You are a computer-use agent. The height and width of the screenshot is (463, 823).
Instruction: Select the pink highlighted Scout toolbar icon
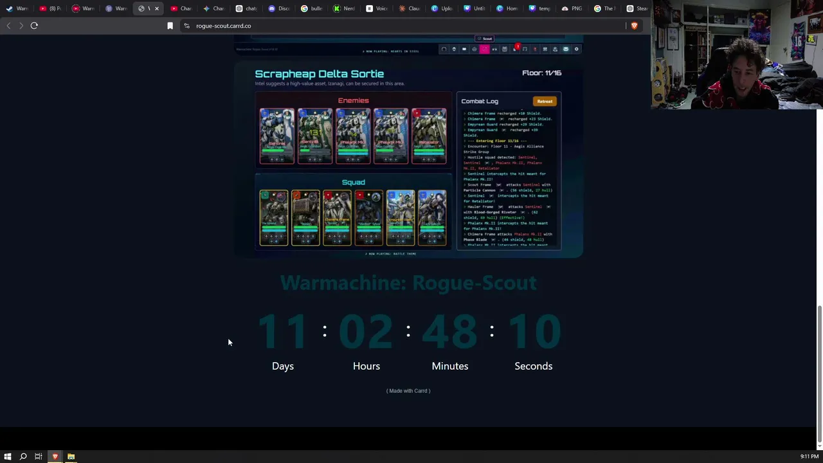(484, 49)
